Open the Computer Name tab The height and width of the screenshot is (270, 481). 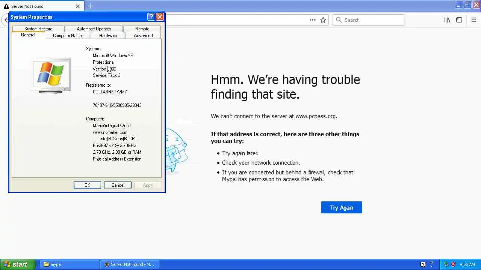[67, 36]
